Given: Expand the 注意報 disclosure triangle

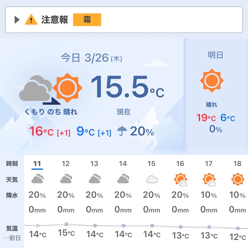Looking at the screenshot, I should (x=17, y=20).
